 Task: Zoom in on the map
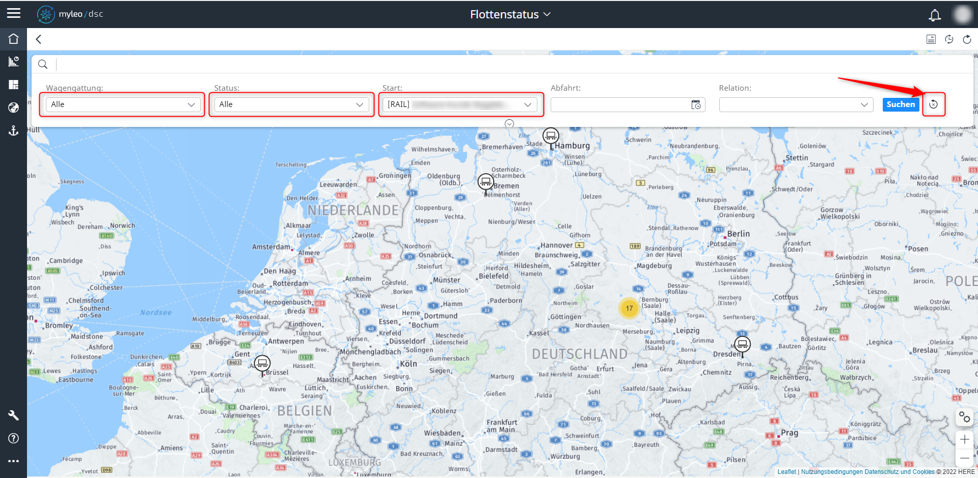[964, 439]
